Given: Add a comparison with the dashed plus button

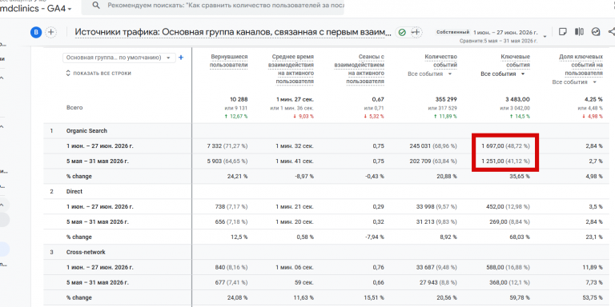Looking at the screenshot, I should [51, 33].
